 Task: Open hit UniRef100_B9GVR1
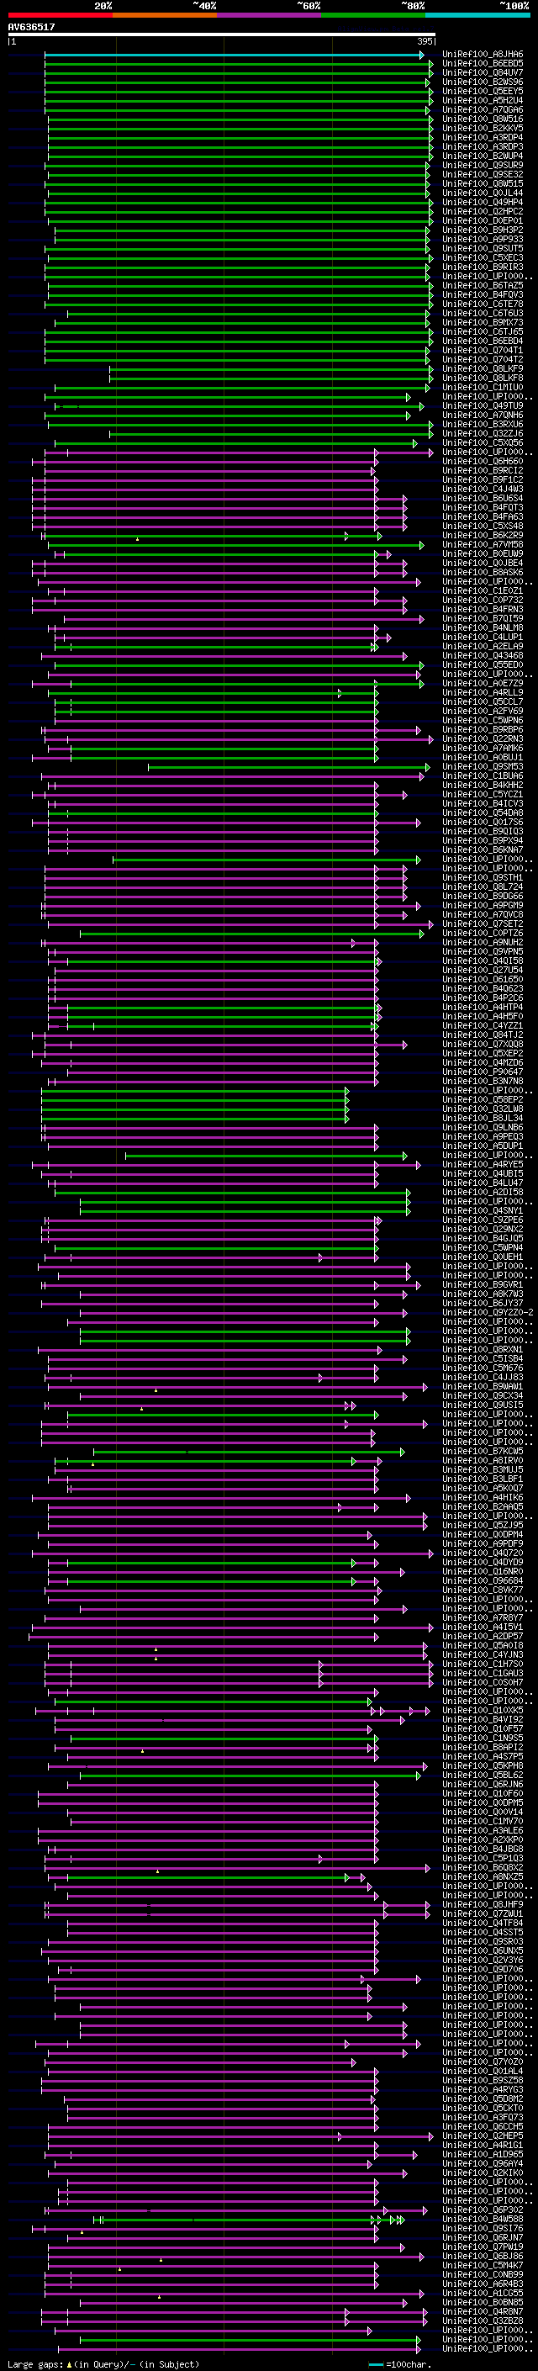[483, 1285]
